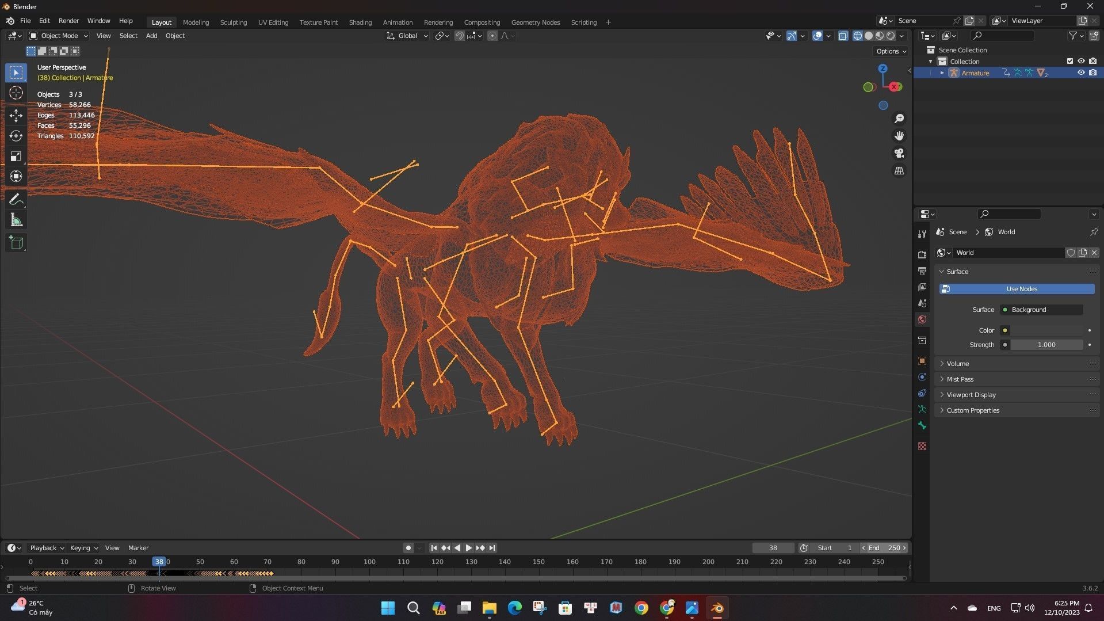The width and height of the screenshot is (1104, 621).
Task: Open the viewport Options dropdown
Action: (x=891, y=51)
